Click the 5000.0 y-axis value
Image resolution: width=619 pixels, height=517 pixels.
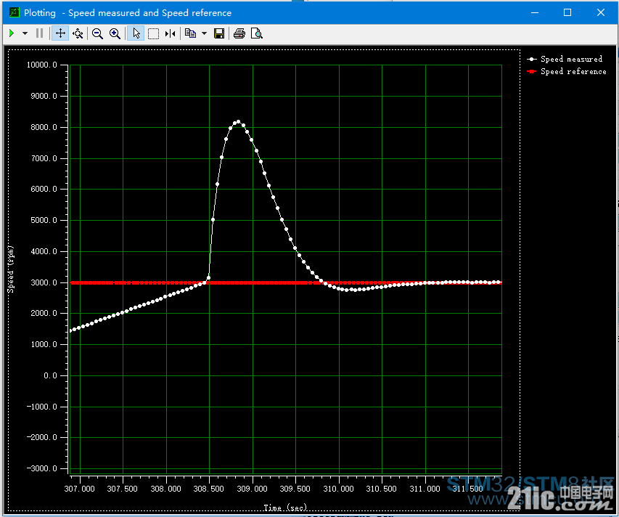click(x=44, y=220)
